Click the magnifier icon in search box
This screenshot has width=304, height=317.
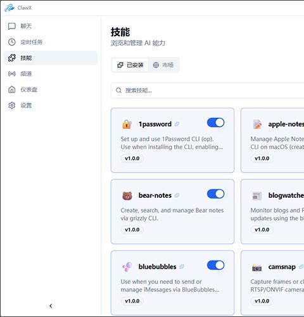(x=118, y=91)
